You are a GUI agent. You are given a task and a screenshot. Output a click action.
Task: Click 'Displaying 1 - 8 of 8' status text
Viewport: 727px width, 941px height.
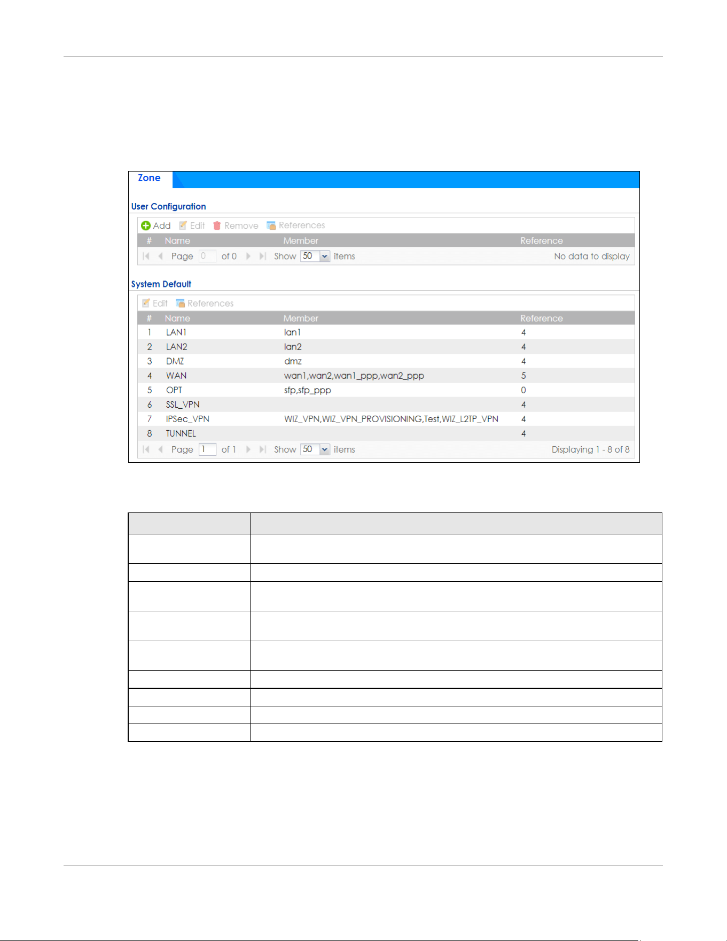click(590, 449)
